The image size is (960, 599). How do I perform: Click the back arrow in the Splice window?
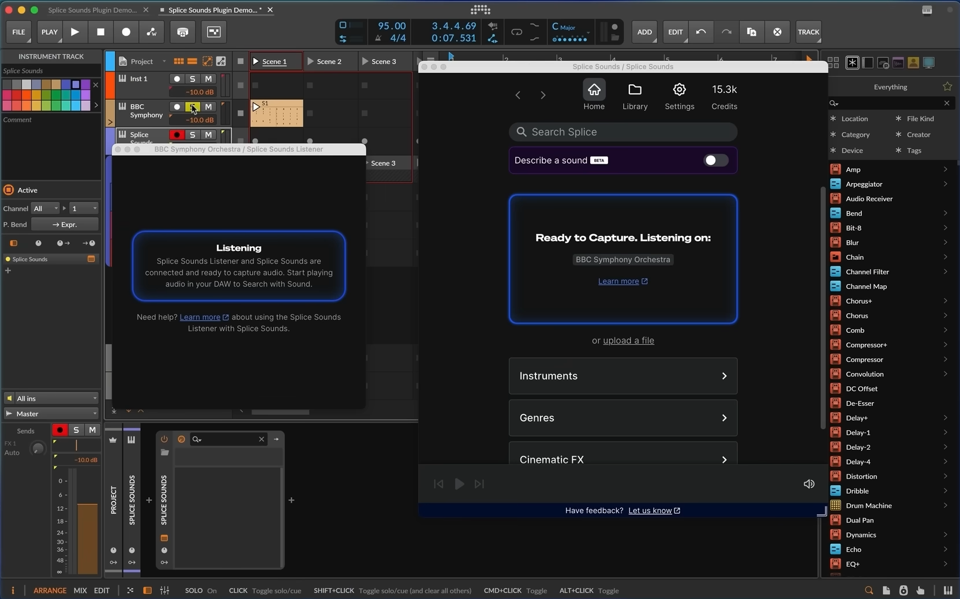pyautogui.click(x=517, y=95)
